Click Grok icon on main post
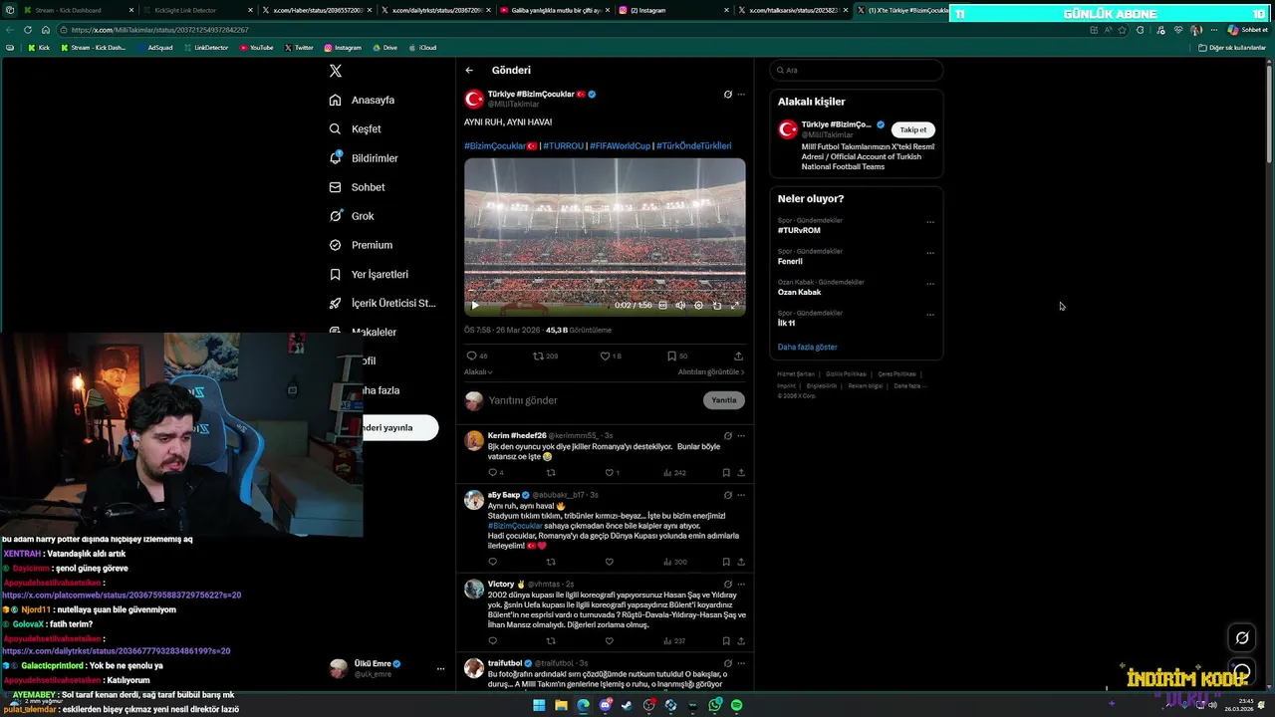Screen dimensions: 1275x717 click(x=727, y=95)
